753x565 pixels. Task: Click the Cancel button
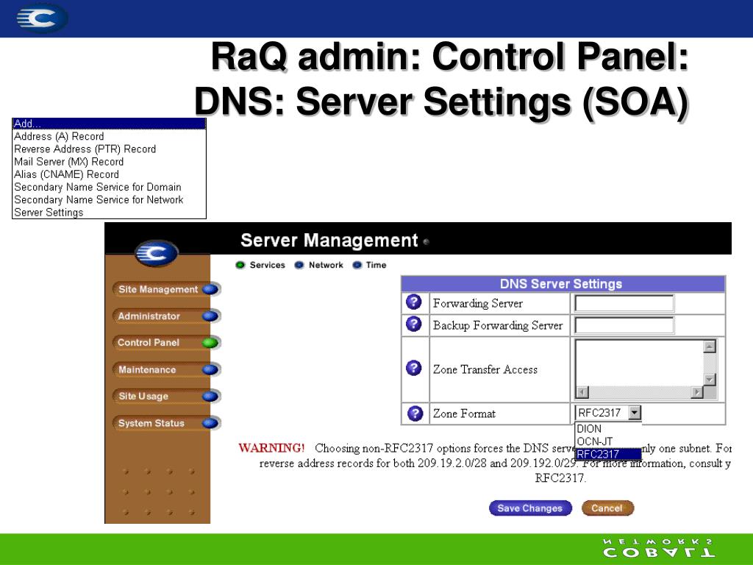click(607, 508)
